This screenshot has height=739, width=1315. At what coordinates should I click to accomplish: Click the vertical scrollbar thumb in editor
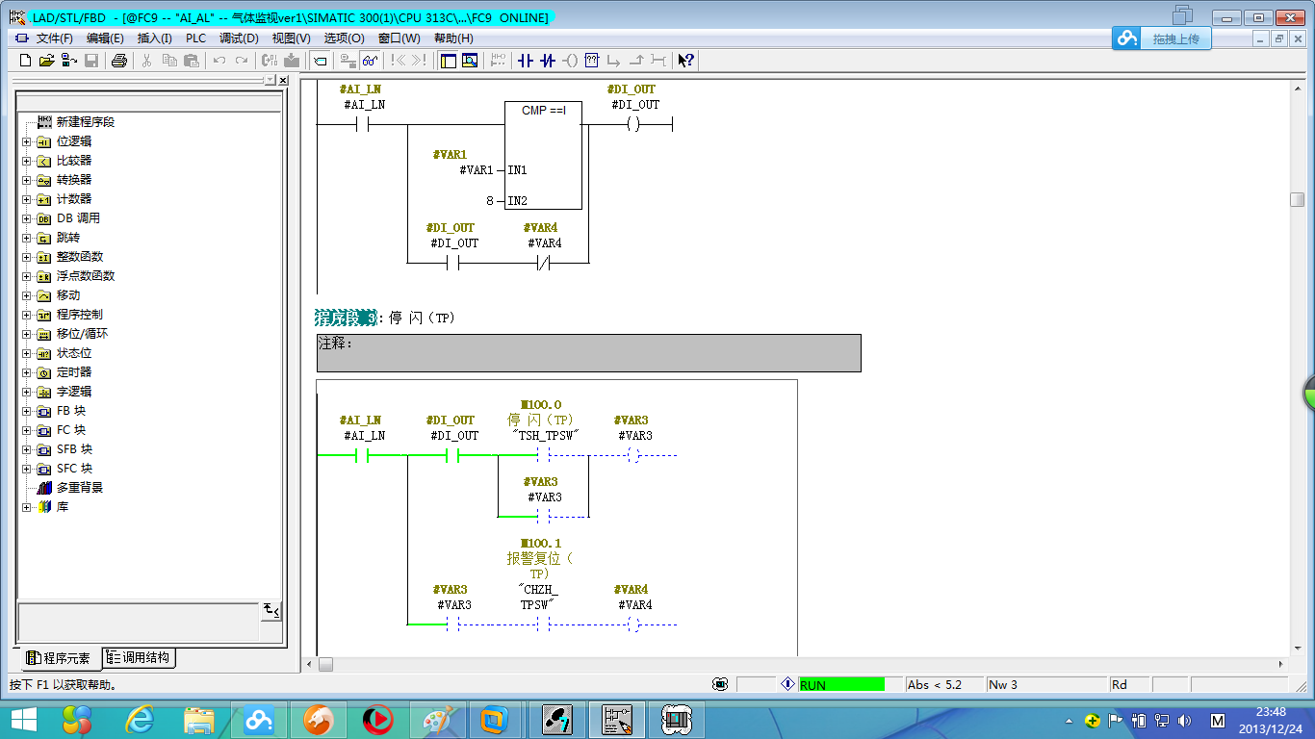1297,199
